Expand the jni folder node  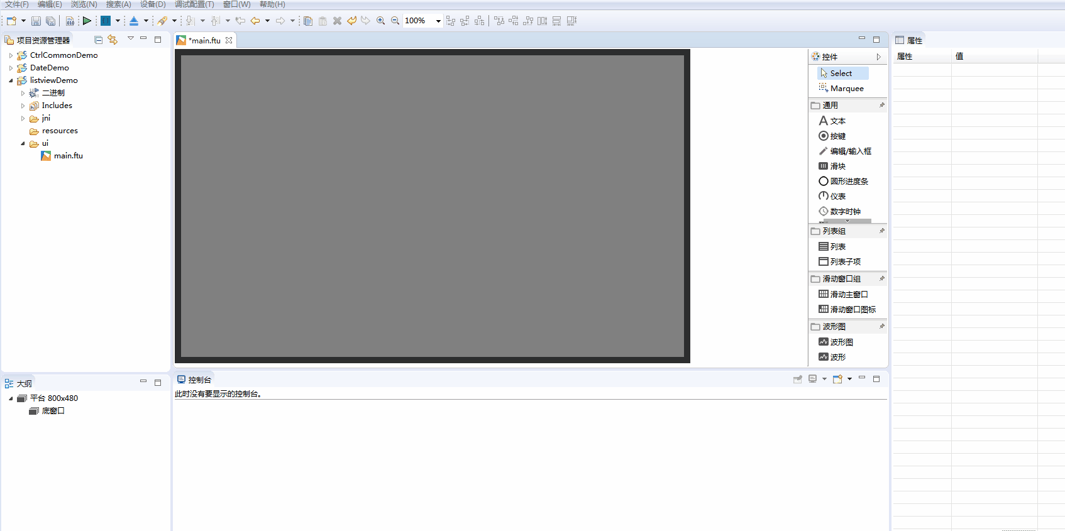tap(23, 118)
